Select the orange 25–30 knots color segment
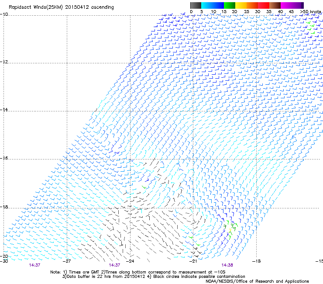This screenshot has width=323, height=284. (x=252, y=5)
